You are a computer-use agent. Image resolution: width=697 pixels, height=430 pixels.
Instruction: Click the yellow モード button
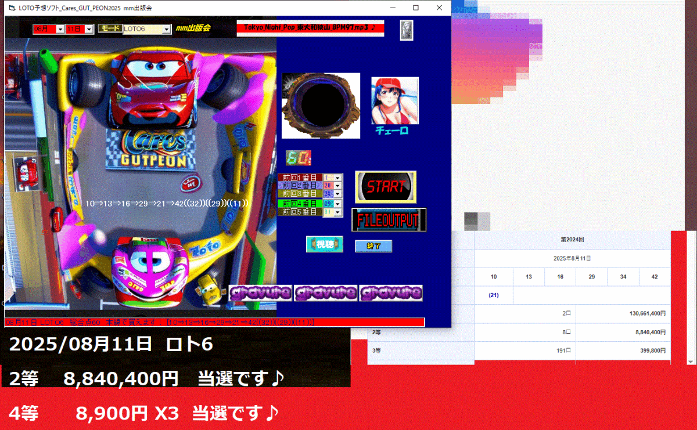point(109,28)
